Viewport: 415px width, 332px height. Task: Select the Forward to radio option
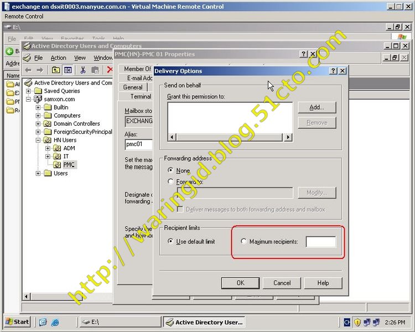pos(170,181)
